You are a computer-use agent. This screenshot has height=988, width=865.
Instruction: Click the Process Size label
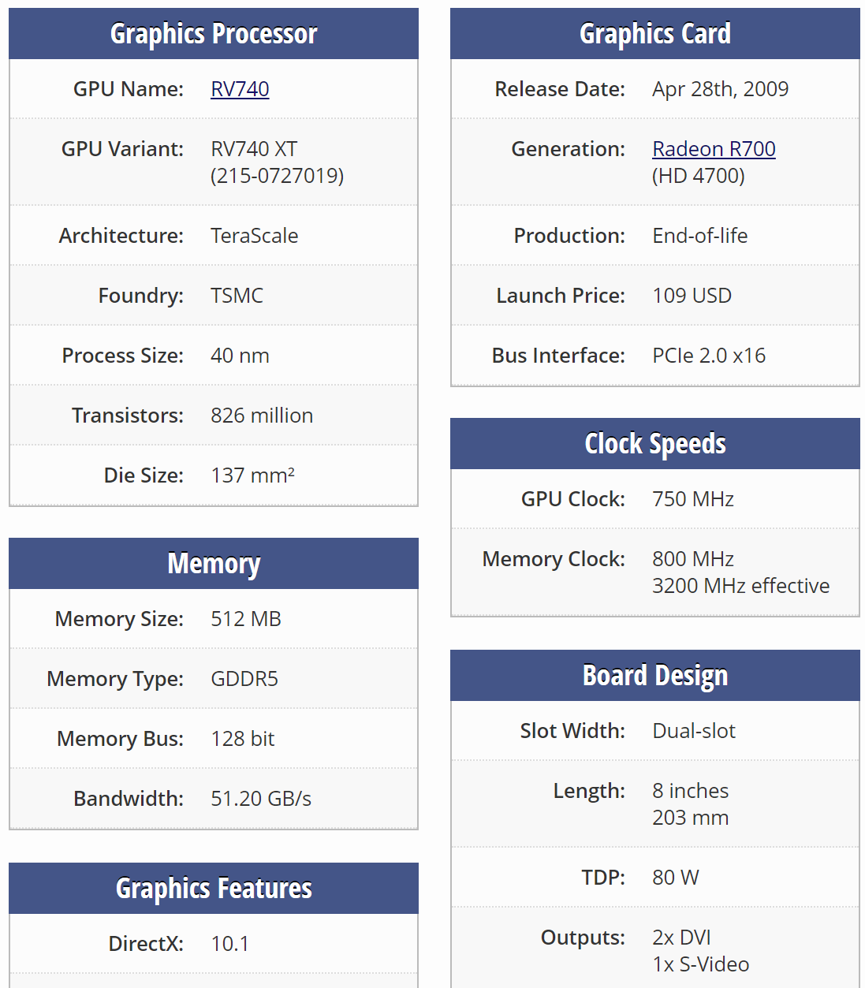click(123, 356)
